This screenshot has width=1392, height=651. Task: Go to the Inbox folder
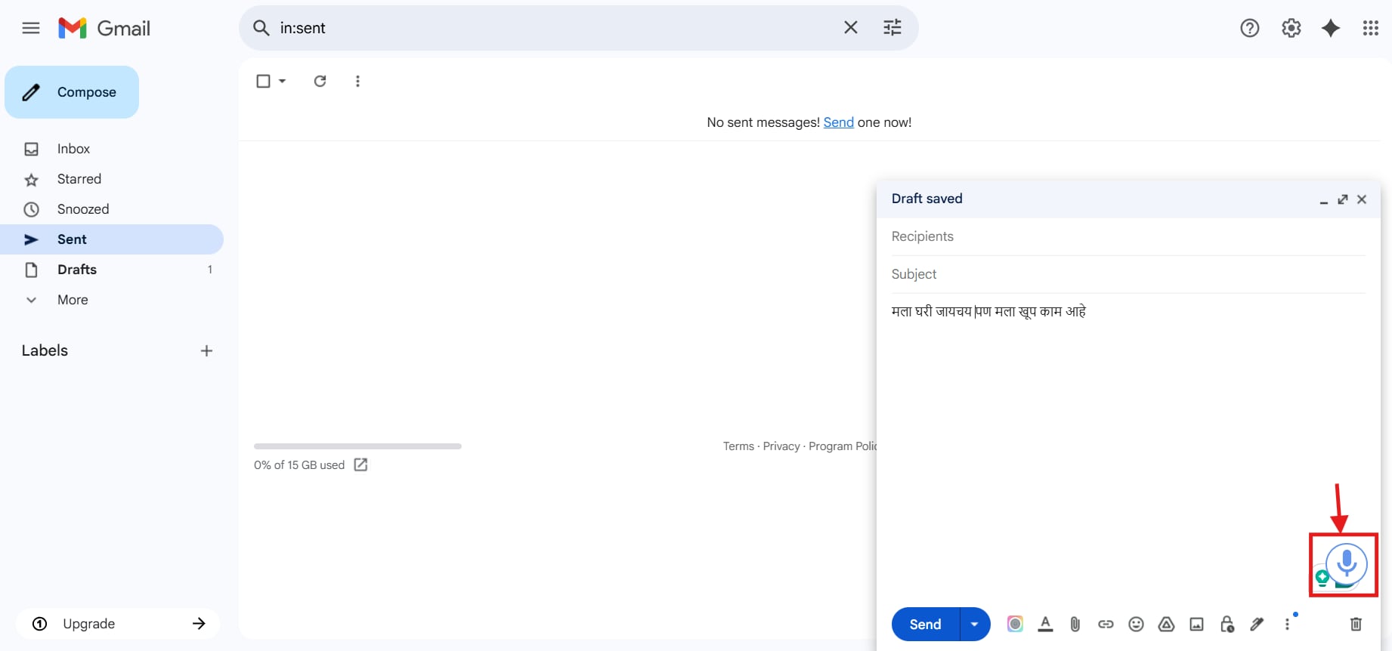73,149
